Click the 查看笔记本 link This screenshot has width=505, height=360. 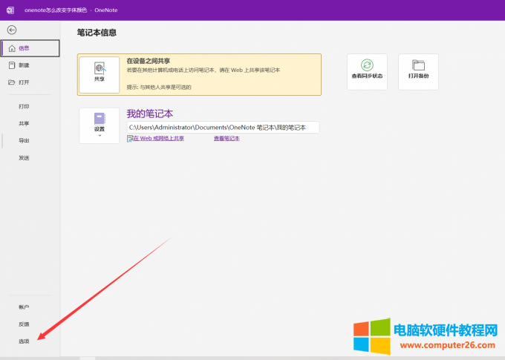point(227,138)
